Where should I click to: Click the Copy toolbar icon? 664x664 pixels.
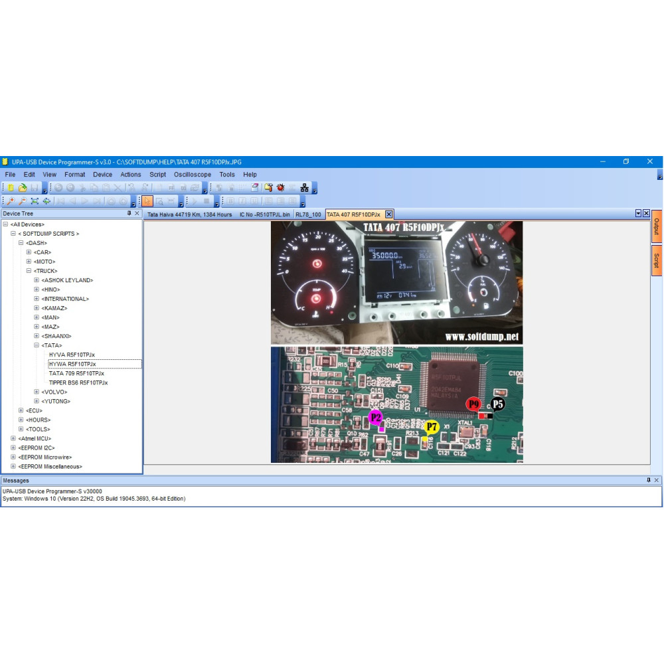click(94, 188)
